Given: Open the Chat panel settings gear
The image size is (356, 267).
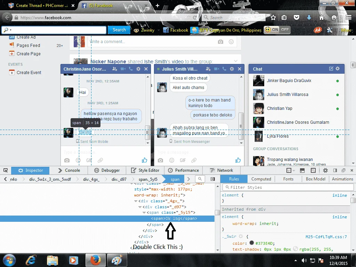Looking at the screenshot, I should coord(338,68).
